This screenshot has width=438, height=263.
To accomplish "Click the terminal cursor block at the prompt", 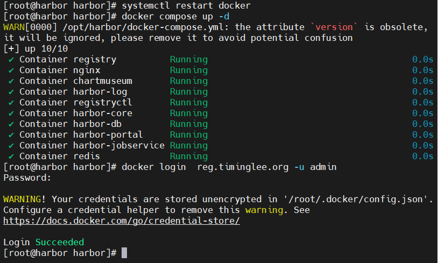I will tap(124, 253).
